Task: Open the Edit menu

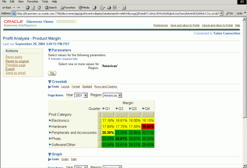Action: [12, 2]
